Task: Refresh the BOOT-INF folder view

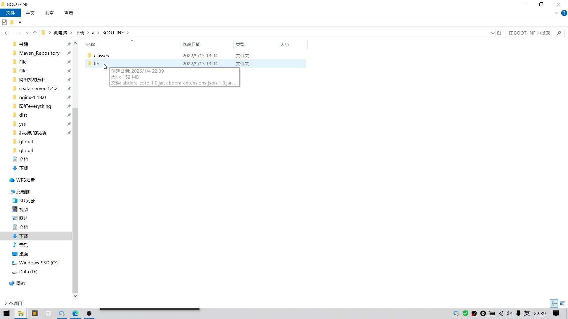Action: tap(499, 33)
